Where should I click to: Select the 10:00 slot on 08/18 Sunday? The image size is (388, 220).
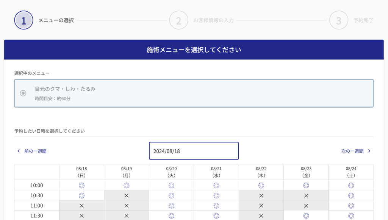[x=81, y=185]
